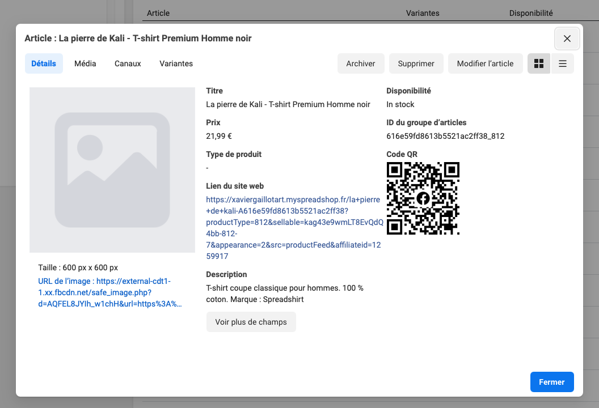Click the Disponibilité column header
The width and height of the screenshot is (599, 408).
point(530,13)
